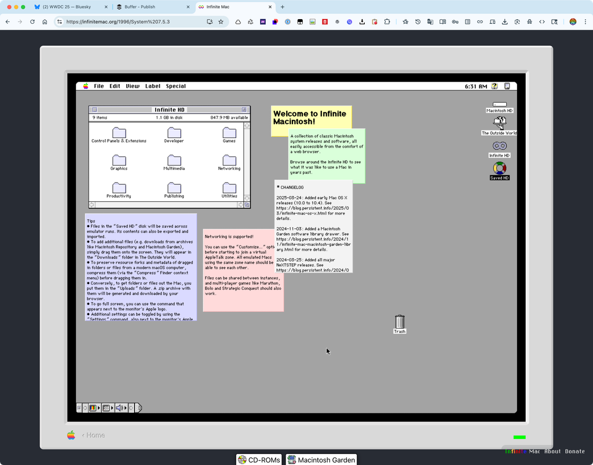Open the Developer folder

point(174,135)
